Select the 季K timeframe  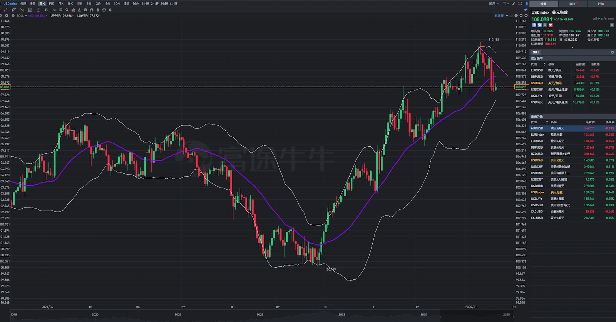(70, 4)
